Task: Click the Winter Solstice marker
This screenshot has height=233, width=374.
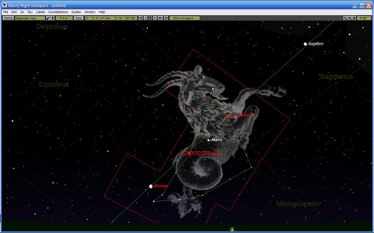Action: (226, 117)
